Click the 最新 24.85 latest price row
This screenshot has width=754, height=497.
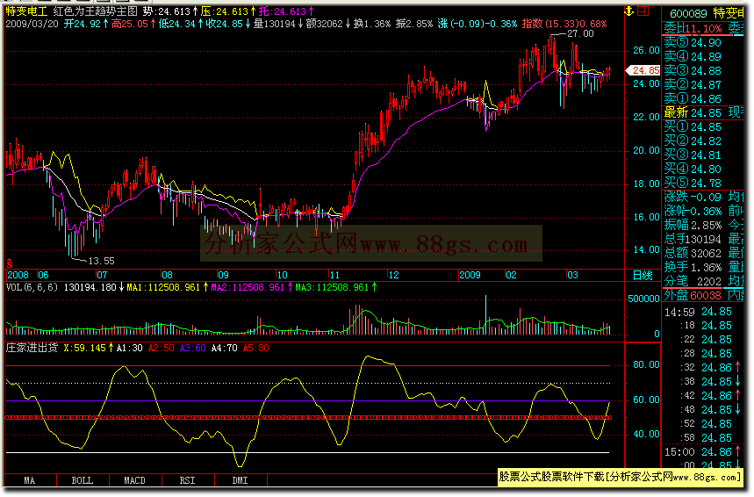click(x=693, y=113)
